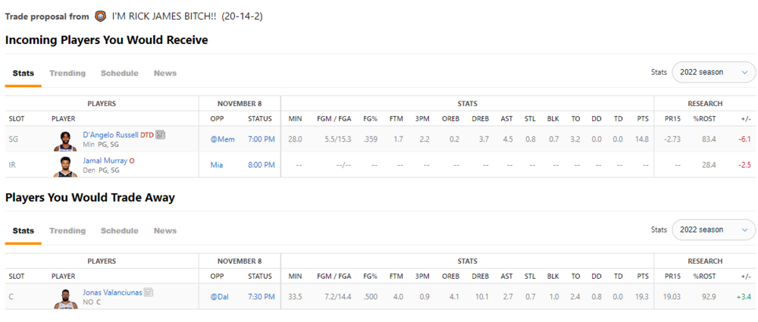Image resolution: width=758 pixels, height=322 pixels.
Task: Switch to Trending tab for trade-away players
Action: click(x=67, y=231)
